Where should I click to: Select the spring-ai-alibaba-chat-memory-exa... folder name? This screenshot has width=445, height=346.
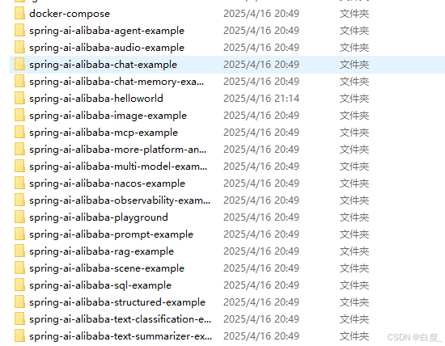(117, 82)
